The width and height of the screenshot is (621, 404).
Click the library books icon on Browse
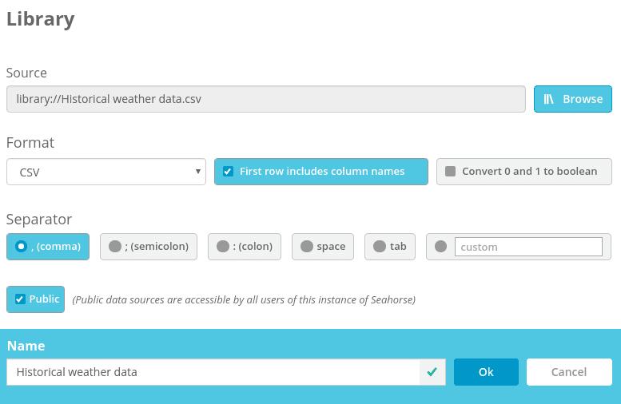549,99
